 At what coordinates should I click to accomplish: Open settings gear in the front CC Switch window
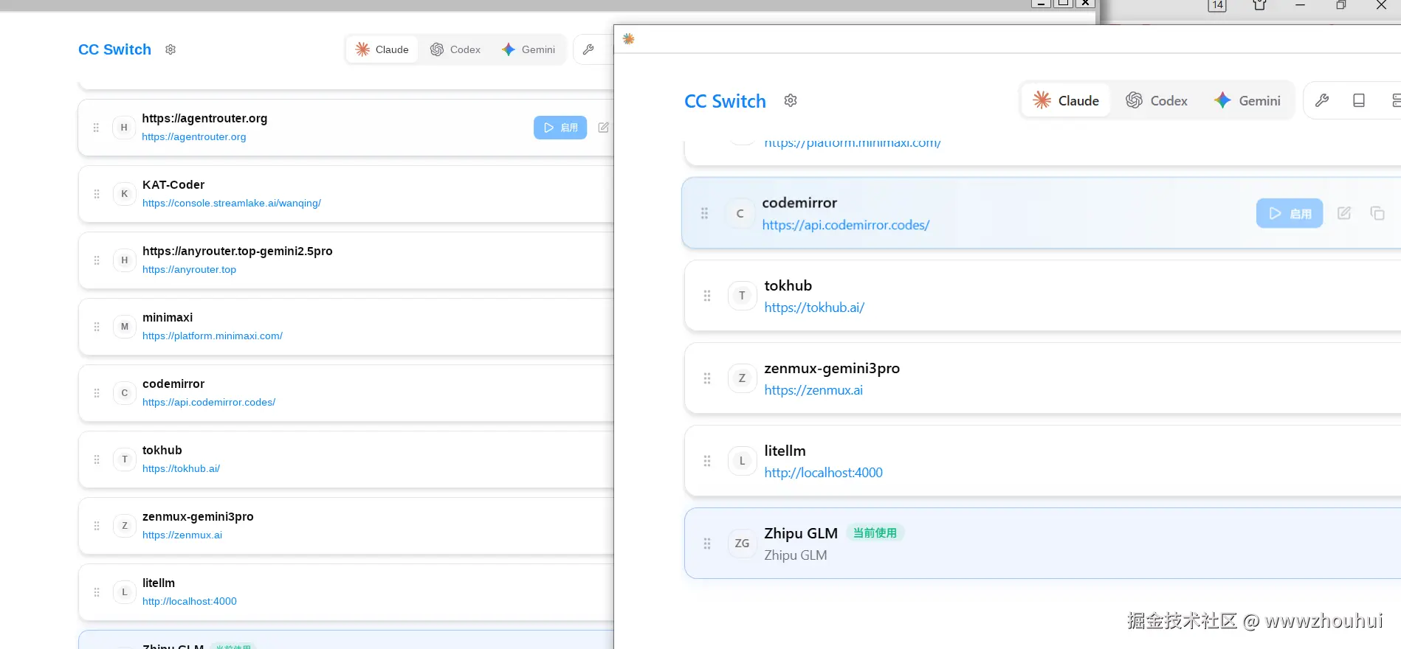(x=791, y=100)
